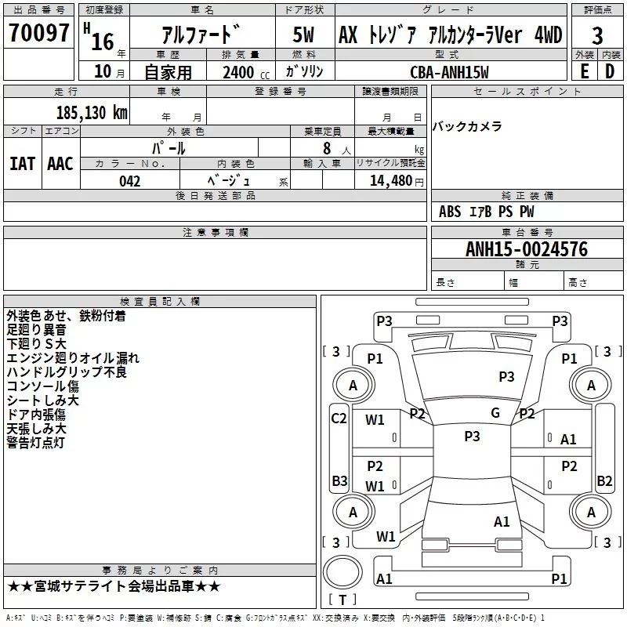627x627 pixels.
Task: Select the model code CBA-ANH15W
Action: pyautogui.click(x=449, y=72)
